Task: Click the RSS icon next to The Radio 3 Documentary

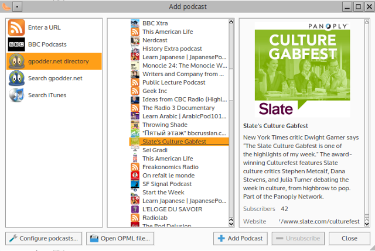Action: [x=135, y=108]
